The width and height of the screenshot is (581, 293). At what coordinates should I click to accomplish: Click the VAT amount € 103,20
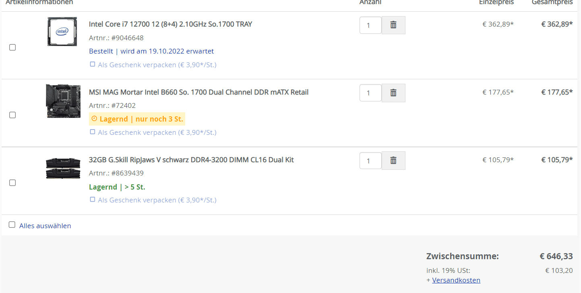[559, 270]
